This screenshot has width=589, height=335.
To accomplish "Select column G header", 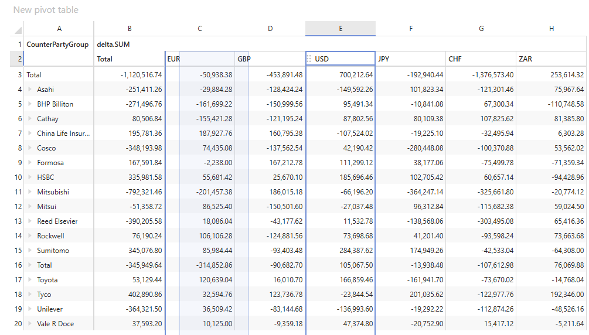I will coord(481,29).
